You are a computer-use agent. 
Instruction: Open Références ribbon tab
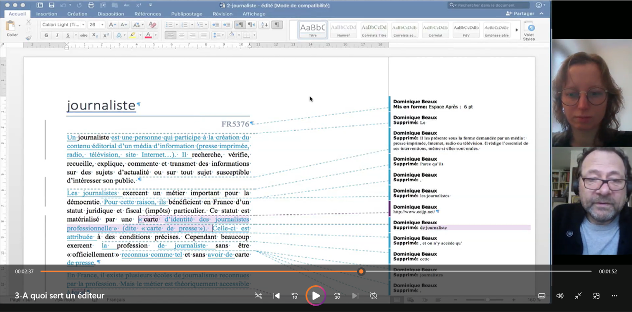point(148,14)
